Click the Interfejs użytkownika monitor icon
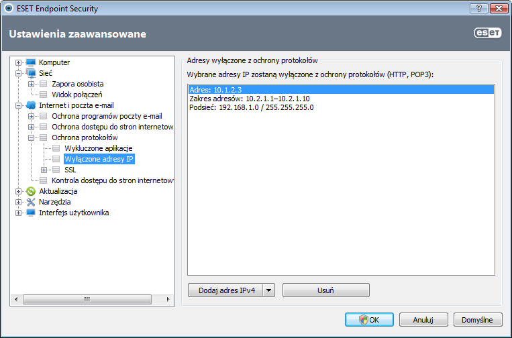Viewport: 512px width, 338px height. click(31, 213)
